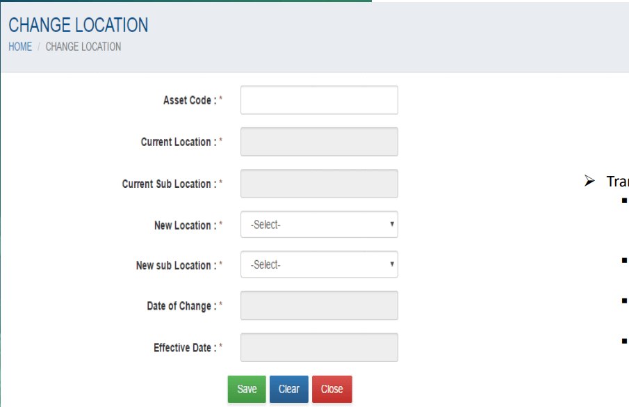The image size is (629, 407).
Task: Click the Effective Date field
Action: click(x=319, y=347)
